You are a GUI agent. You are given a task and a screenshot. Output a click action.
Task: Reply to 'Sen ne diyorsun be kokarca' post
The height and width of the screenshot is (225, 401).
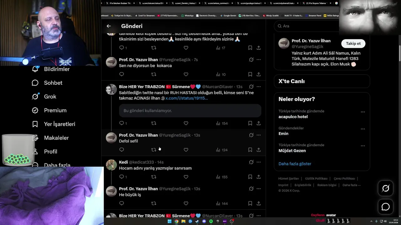(122, 74)
